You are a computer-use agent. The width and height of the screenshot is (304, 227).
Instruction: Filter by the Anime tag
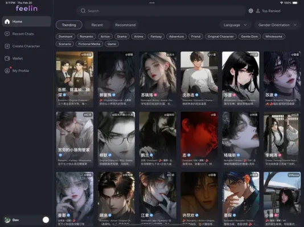139,36
